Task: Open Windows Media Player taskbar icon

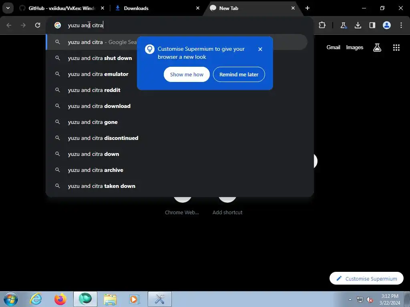Action: pyautogui.click(x=135, y=299)
